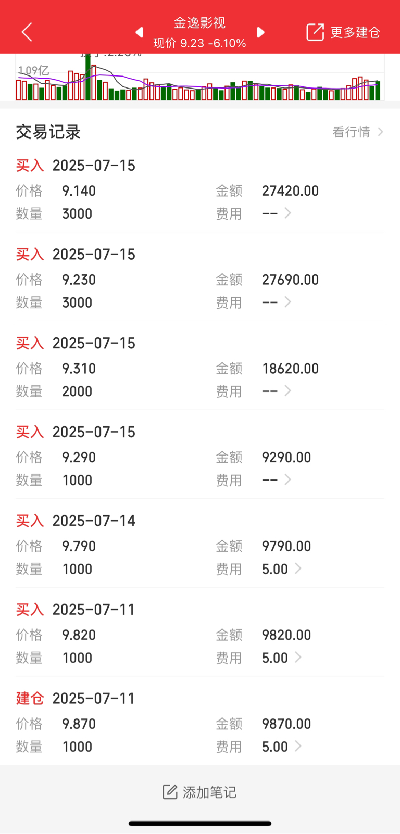Viewport: 400px width, 834px height.
Task: Go to next stock with right triangle
Action: click(260, 32)
